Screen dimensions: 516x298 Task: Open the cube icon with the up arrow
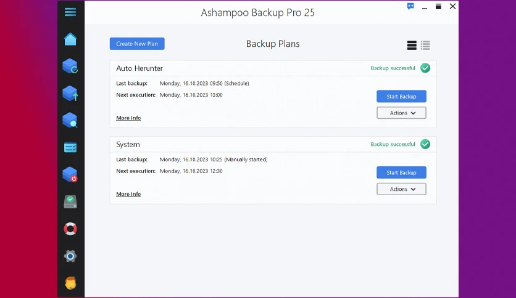70,93
